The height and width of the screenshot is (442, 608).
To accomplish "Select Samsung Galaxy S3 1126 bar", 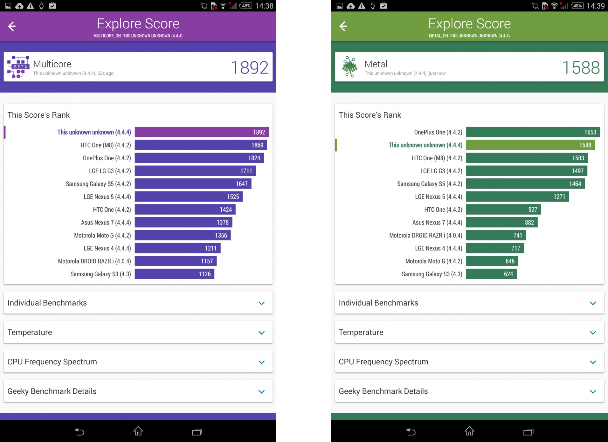I will click(x=175, y=274).
